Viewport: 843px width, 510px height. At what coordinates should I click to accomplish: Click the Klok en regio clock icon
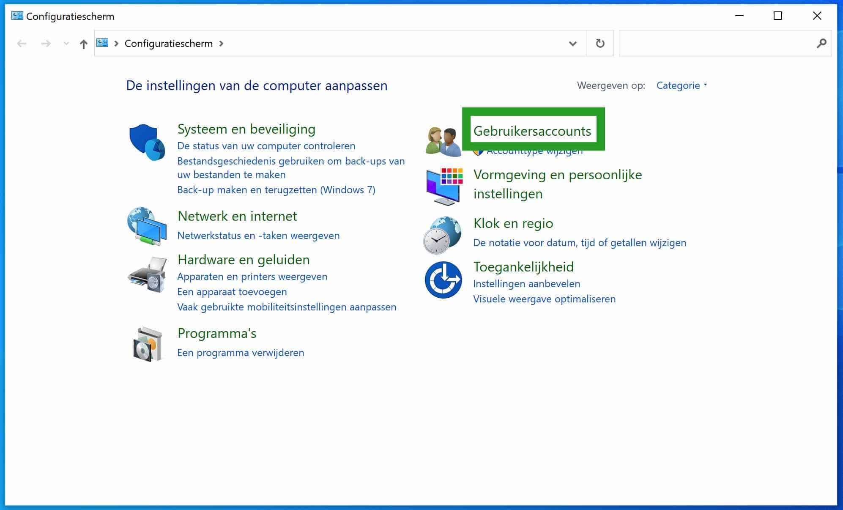click(x=442, y=234)
